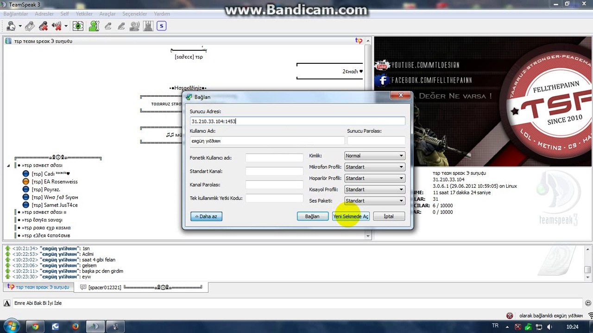Open the Yardım menu
The height and width of the screenshot is (333, 593).
(162, 14)
